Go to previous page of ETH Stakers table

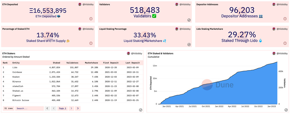pos(54,108)
